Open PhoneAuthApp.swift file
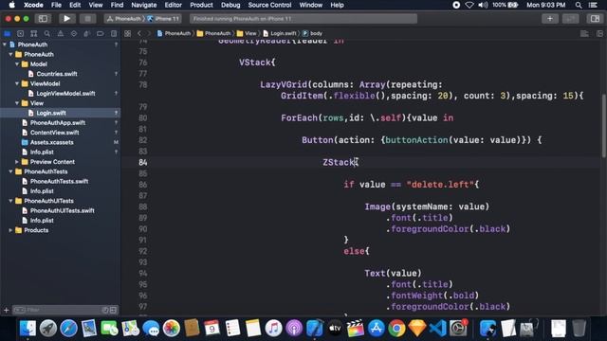 pyautogui.click(x=58, y=122)
